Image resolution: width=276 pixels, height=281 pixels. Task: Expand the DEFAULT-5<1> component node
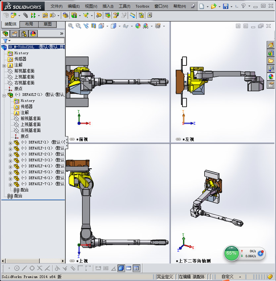10,173
